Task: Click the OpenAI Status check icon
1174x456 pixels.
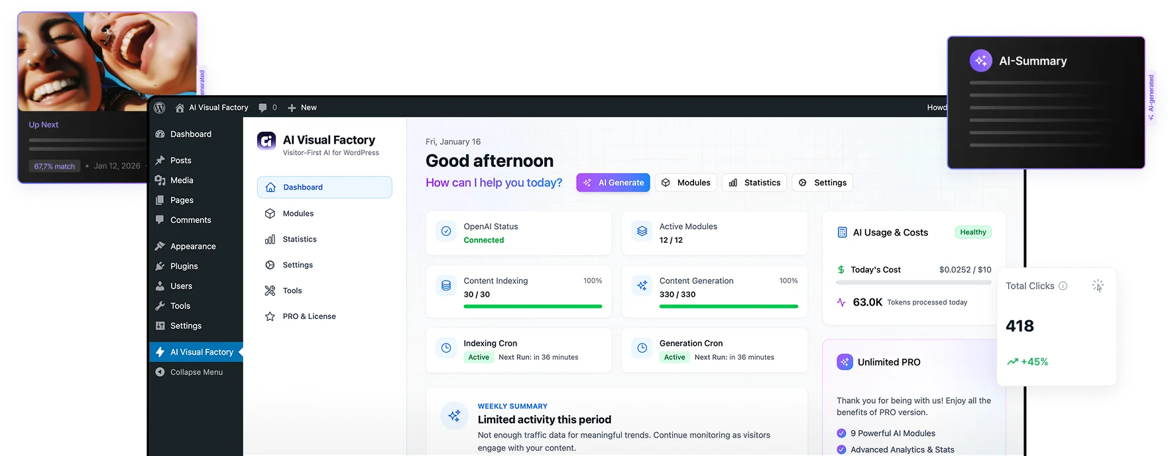Action: tap(446, 231)
